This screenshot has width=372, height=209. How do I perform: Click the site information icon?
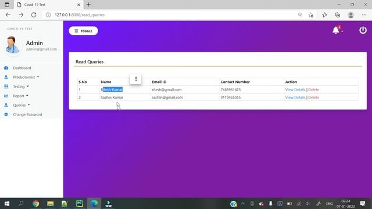(x=48, y=15)
